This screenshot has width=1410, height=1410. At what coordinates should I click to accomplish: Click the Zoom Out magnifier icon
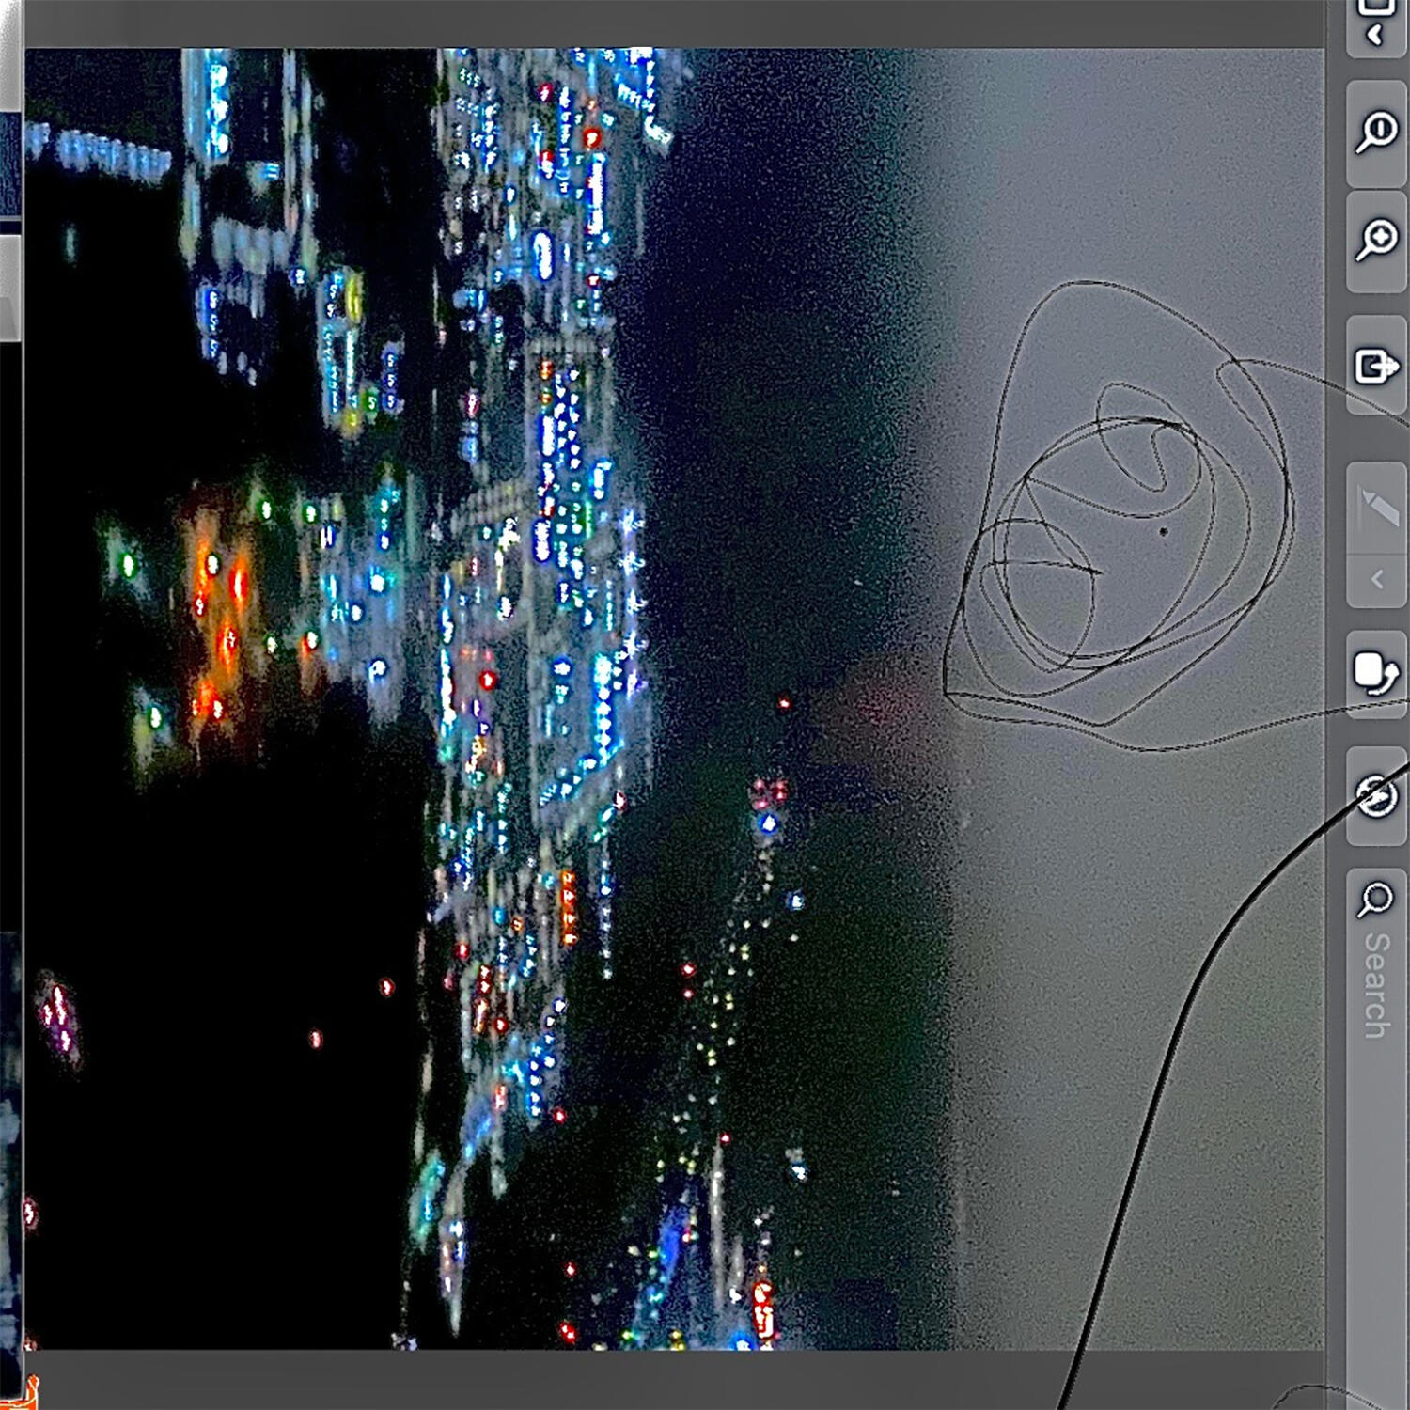[x=1376, y=133]
